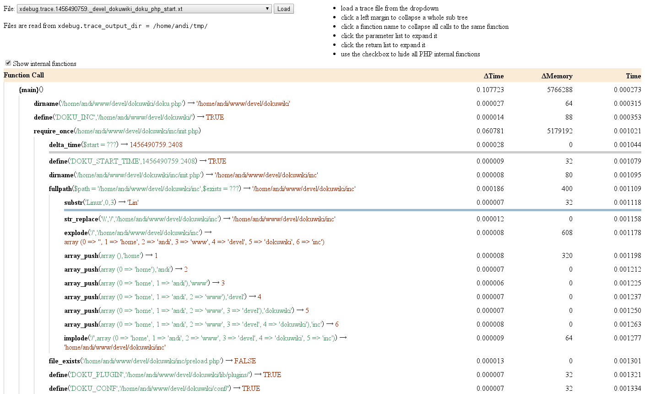Click the ΔMemory column header

(557, 76)
